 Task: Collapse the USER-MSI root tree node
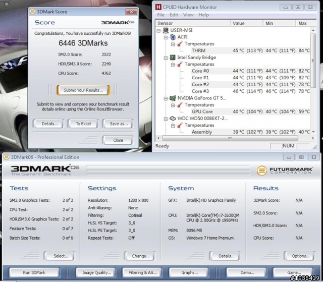pyautogui.click(x=158, y=31)
